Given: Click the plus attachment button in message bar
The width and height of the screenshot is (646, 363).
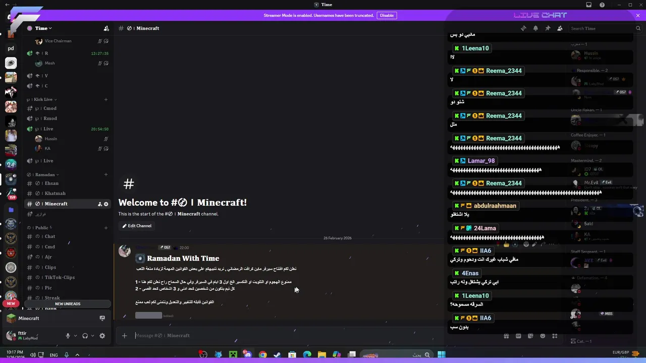Looking at the screenshot, I should coord(124,335).
